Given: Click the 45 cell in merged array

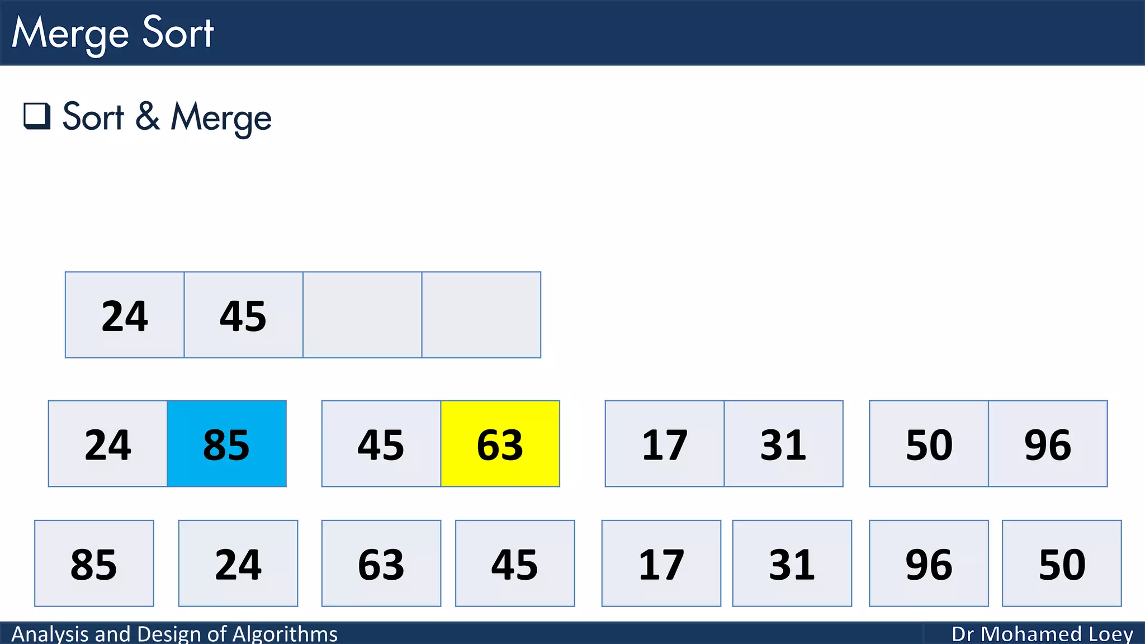Looking at the screenshot, I should coord(244,315).
